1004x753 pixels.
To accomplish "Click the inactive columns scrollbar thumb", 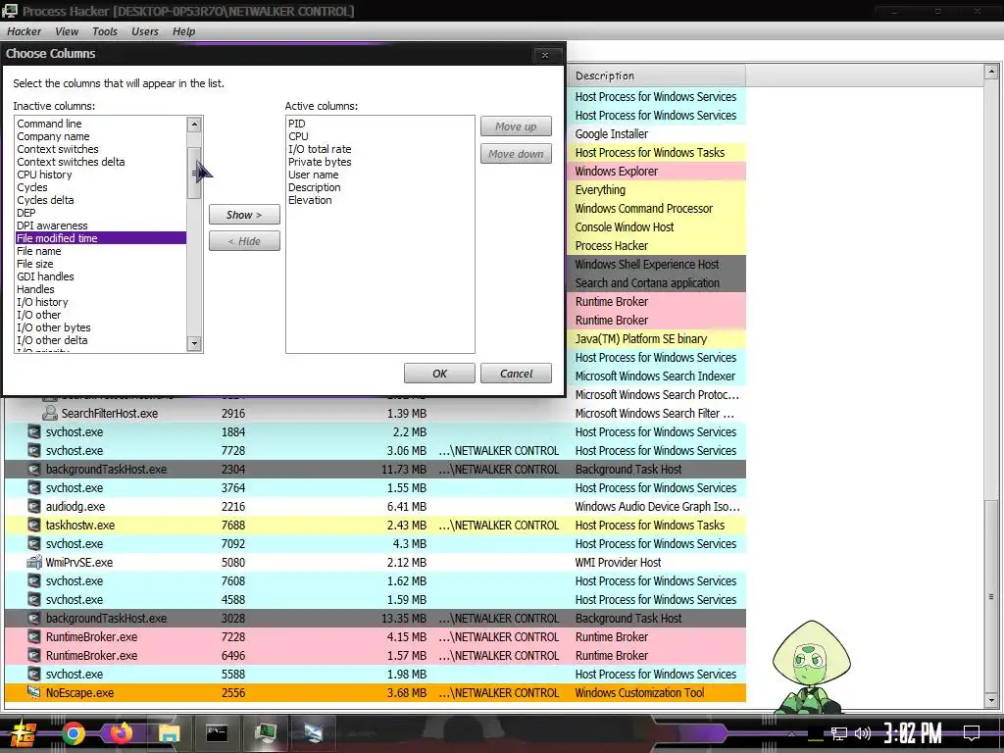I will pos(194,173).
